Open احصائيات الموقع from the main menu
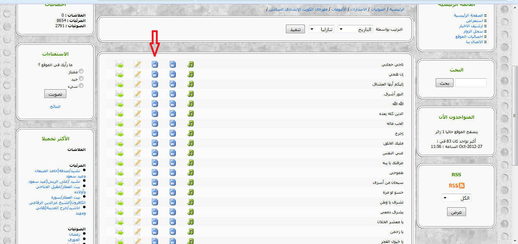 tap(469, 37)
